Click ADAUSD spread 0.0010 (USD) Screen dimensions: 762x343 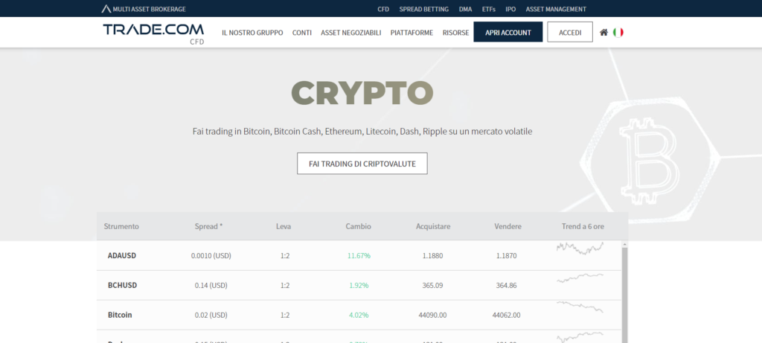click(211, 255)
